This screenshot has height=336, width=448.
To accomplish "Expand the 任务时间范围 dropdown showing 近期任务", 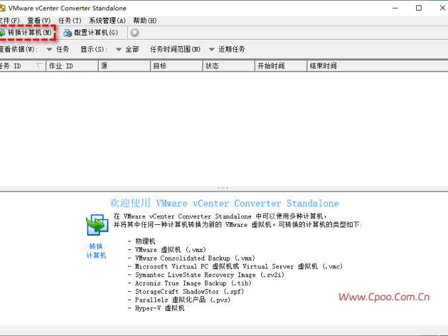I will [227, 50].
